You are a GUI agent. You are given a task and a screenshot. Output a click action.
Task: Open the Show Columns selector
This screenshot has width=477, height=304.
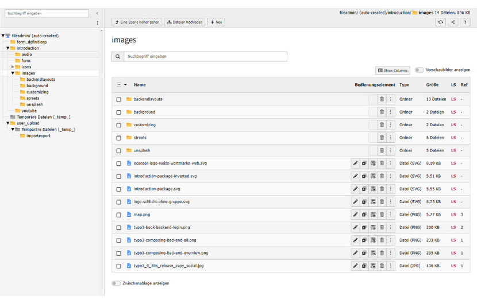393,71
